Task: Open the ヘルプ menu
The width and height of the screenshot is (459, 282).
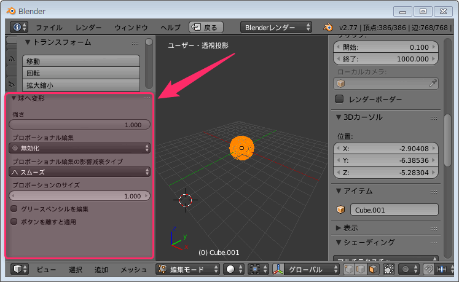Action: pyautogui.click(x=170, y=28)
